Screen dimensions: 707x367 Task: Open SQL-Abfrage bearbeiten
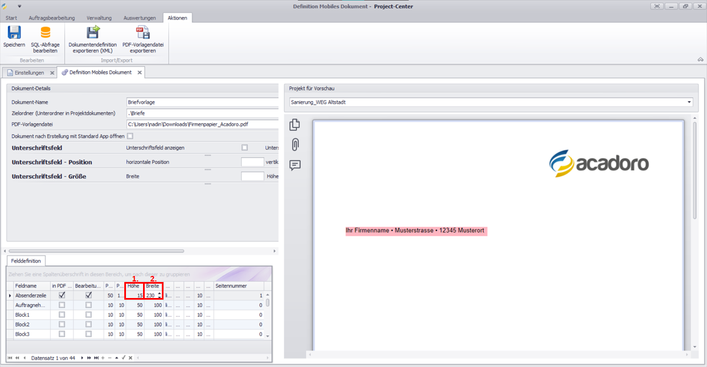45,33
